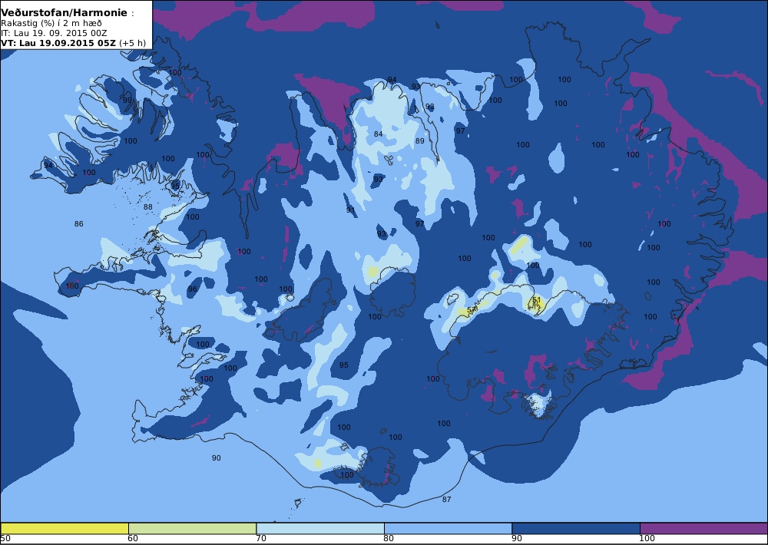This screenshot has width=768, height=545.
Task: Click the pale green 60–70 legend swatch
Action: tap(192, 529)
